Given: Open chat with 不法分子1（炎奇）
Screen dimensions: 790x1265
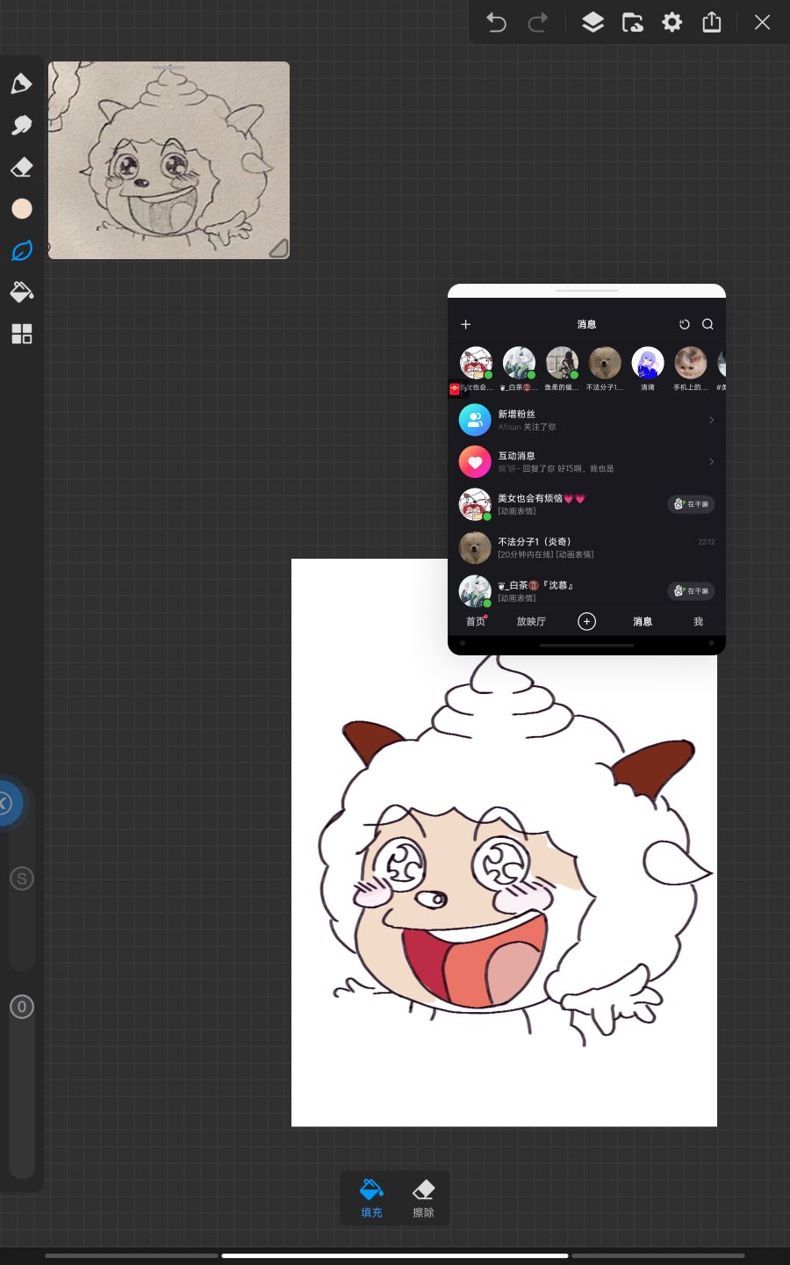Looking at the screenshot, I should click(x=586, y=547).
